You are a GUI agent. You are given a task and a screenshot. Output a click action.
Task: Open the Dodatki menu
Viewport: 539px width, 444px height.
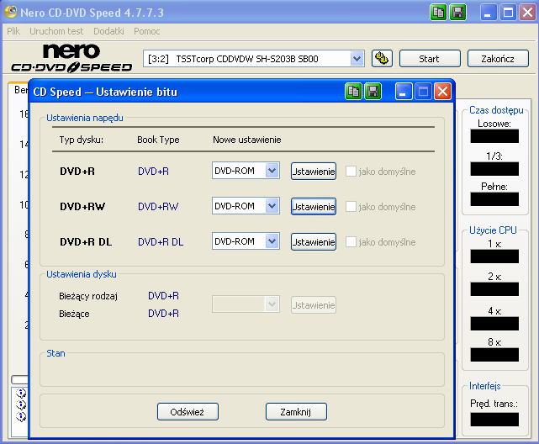coord(108,31)
